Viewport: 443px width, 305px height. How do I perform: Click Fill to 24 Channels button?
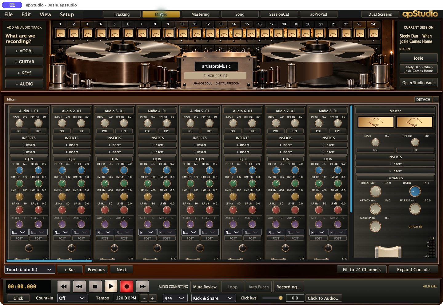coord(362,270)
